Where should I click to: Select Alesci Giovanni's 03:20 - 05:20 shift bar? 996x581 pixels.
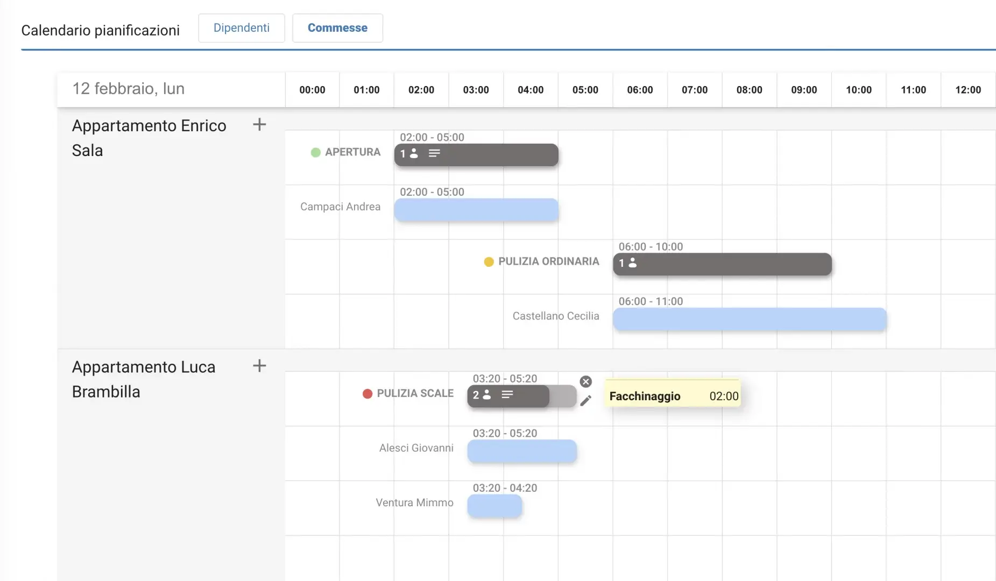522,451
